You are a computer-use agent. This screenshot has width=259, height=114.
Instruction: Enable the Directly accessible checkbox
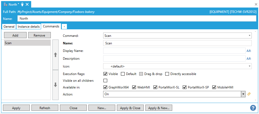(x=167, y=74)
